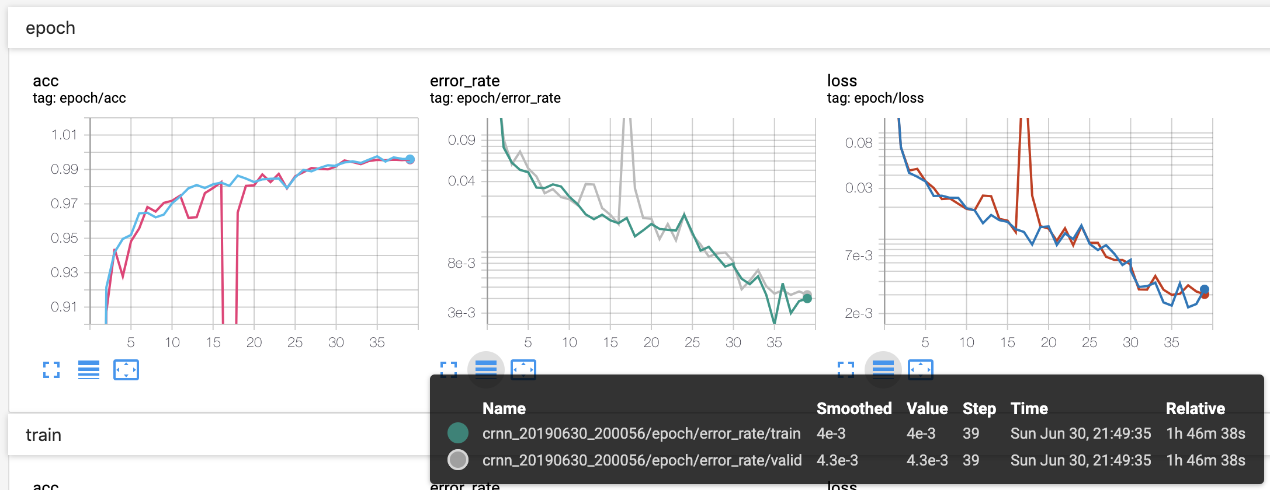The width and height of the screenshot is (1270, 490).
Task: Expand the train section header
Action: pyautogui.click(x=43, y=435)
